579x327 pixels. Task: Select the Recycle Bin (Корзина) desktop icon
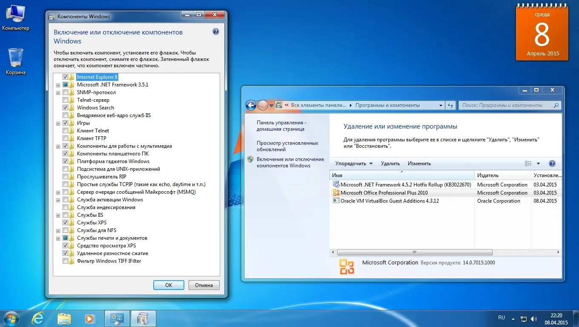(x=16, y=61)
